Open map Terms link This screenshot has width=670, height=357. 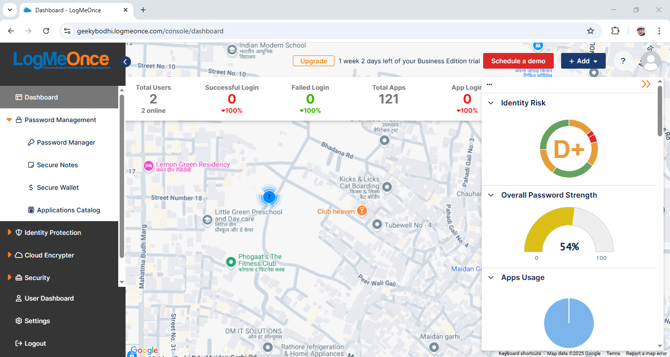coord(613,354)
